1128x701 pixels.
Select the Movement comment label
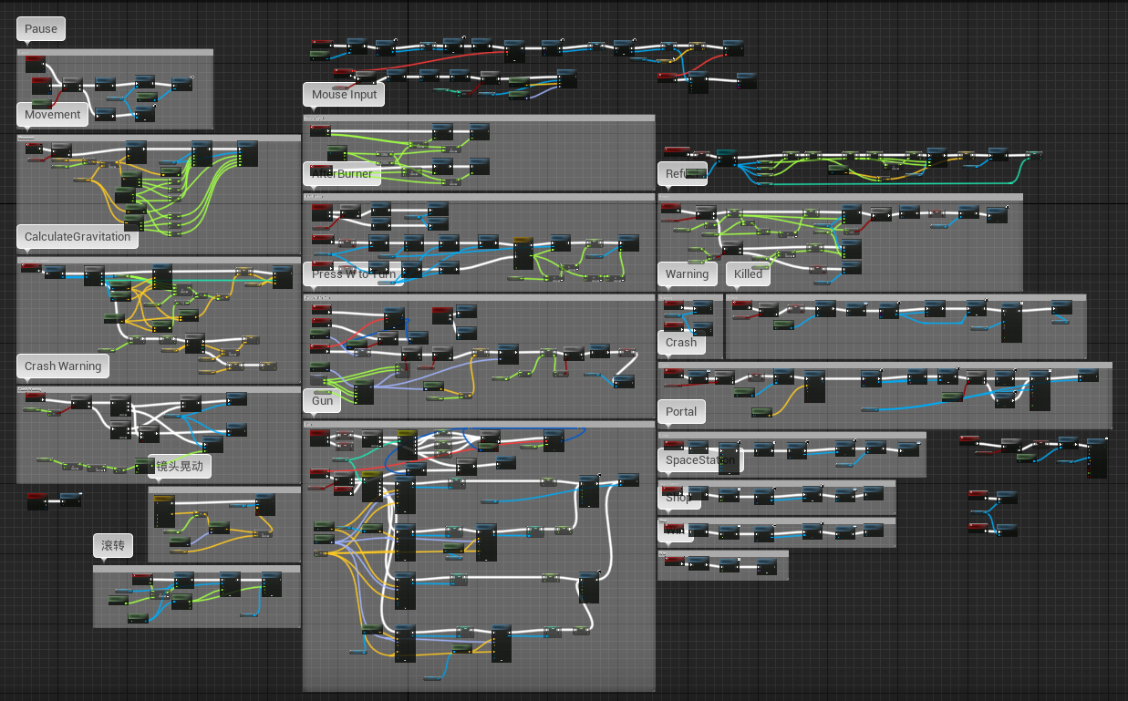point(54,115)
